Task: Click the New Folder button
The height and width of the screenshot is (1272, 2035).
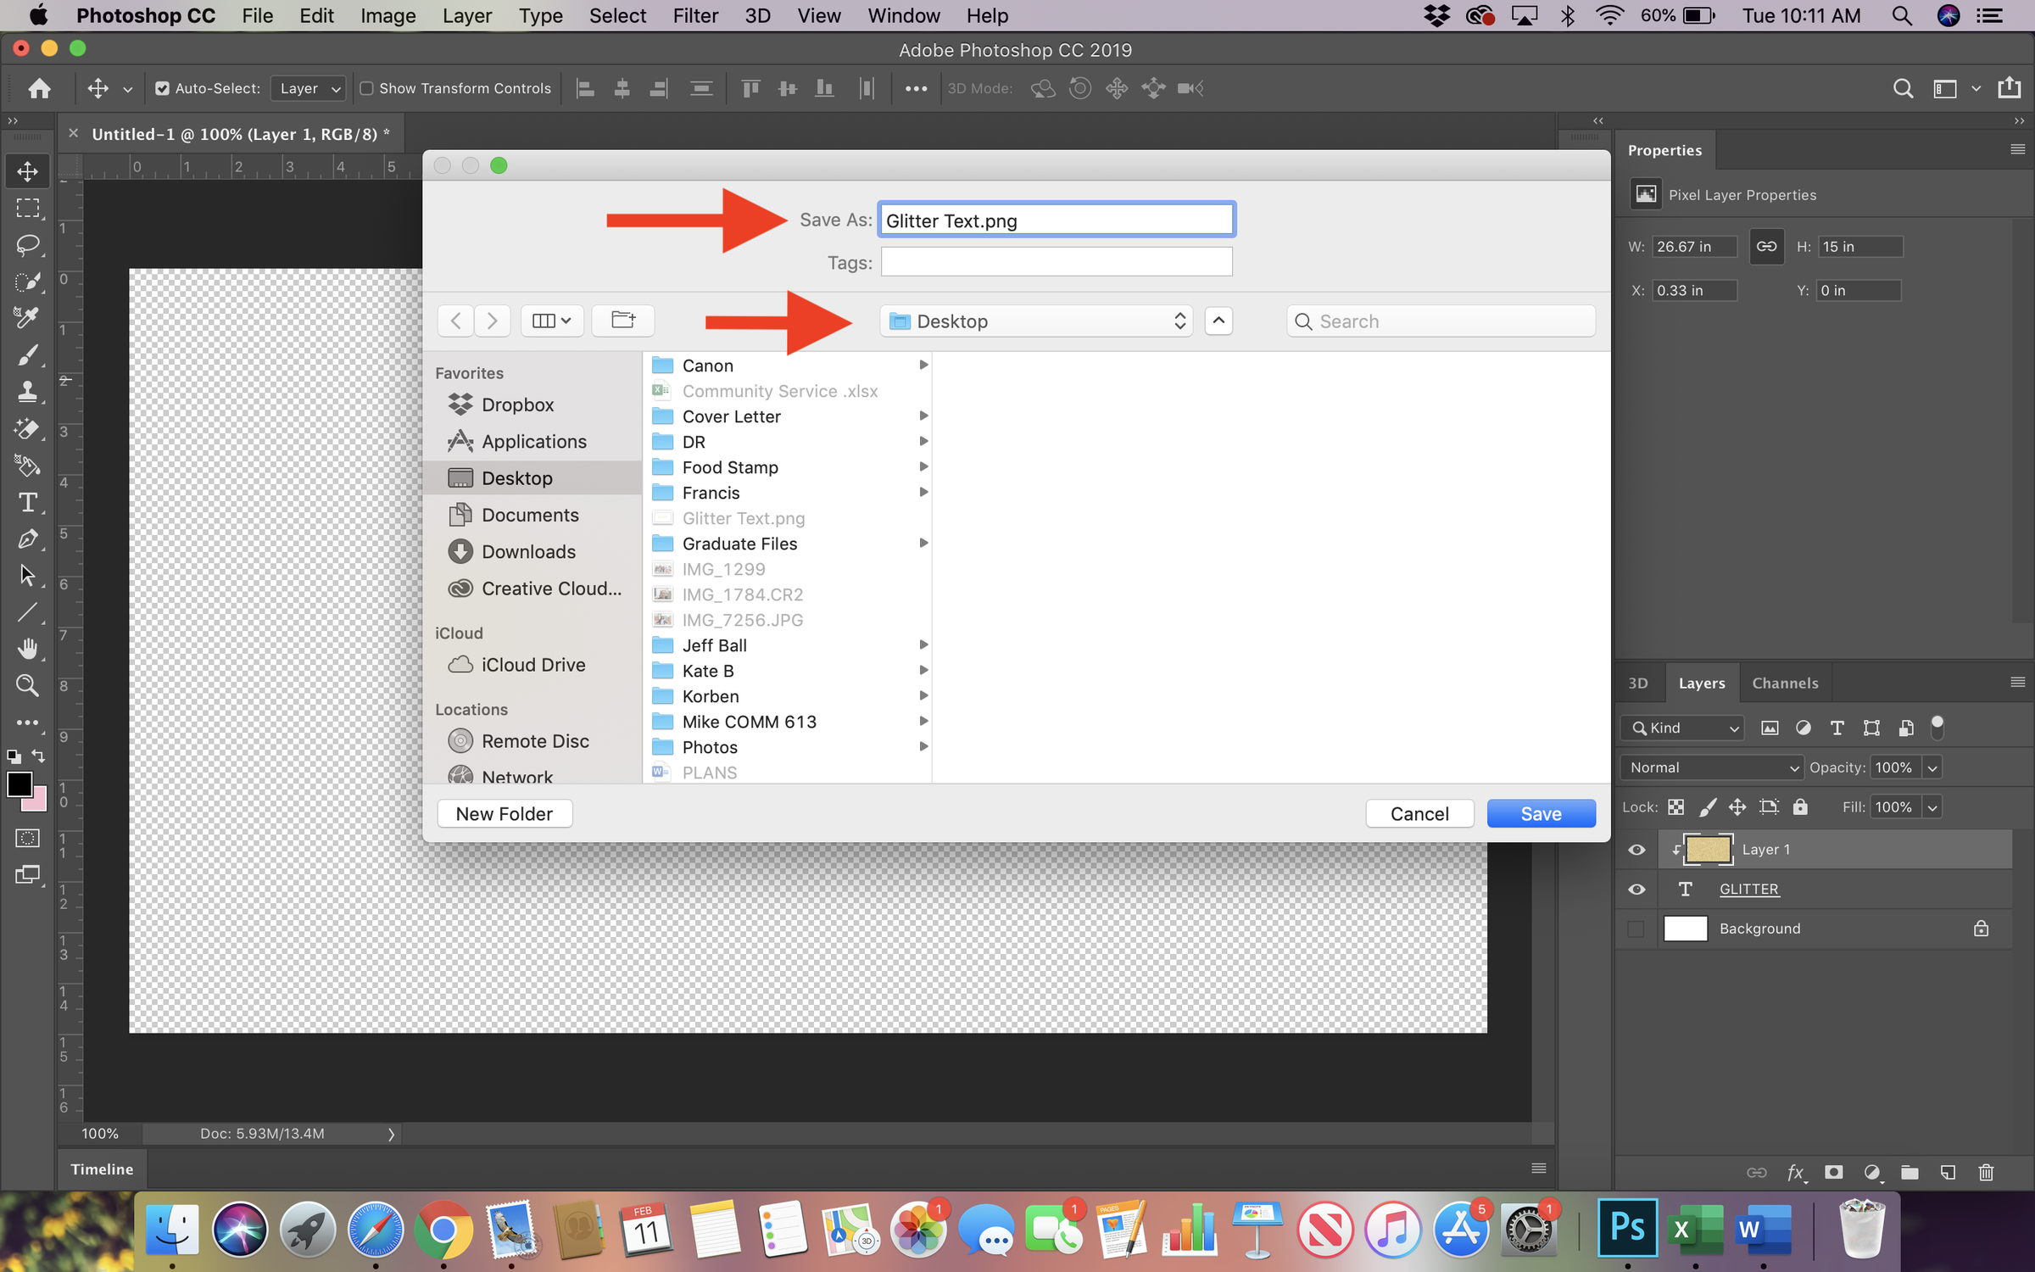Action: pos(504,814)
